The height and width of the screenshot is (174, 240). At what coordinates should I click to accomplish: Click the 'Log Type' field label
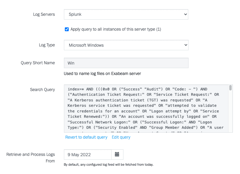coord(47,45)
